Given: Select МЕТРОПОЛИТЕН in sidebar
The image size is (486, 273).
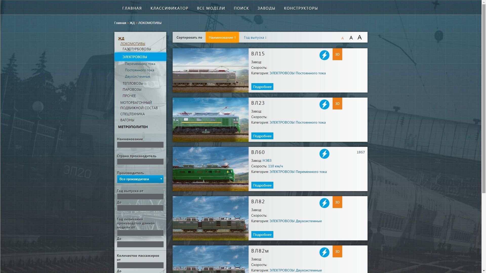Looking at the screenshot, I should 133,127.
